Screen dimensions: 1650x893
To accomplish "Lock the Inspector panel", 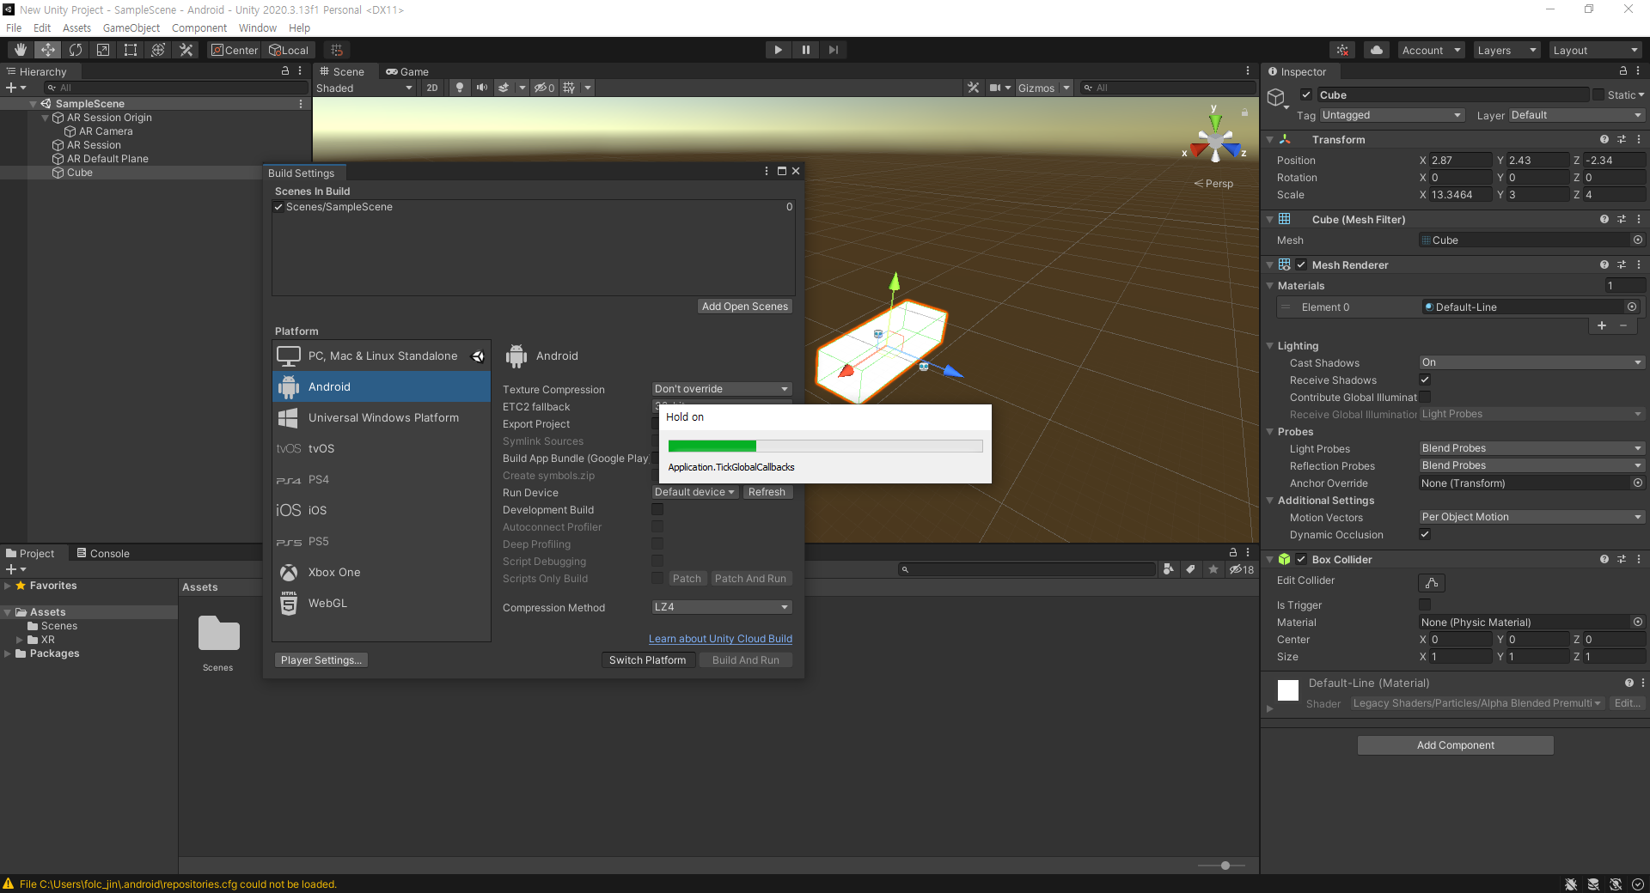I will pyautogui.click(x=1623, y=71).
